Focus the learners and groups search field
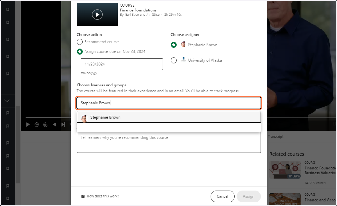Image resolution: width=337 pixels, height=206 pixels. click(x=169, y=103)
